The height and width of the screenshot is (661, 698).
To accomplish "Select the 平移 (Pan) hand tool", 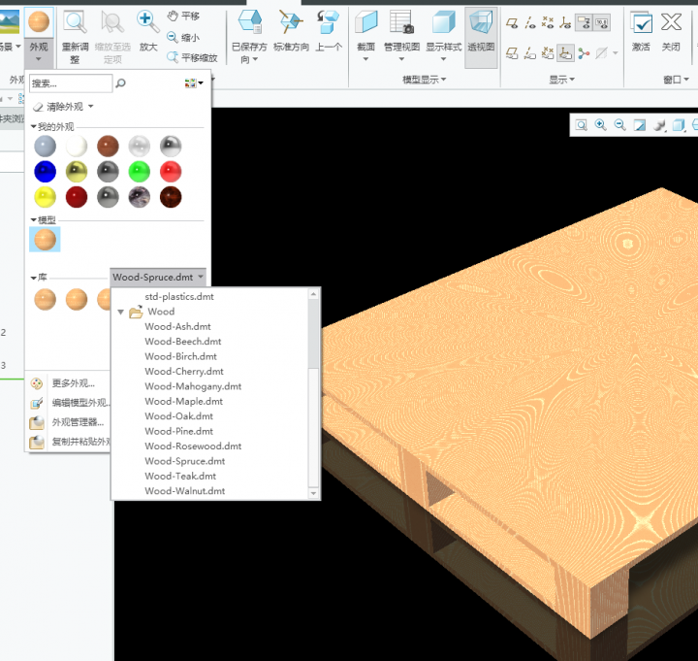I will [183, 17].
